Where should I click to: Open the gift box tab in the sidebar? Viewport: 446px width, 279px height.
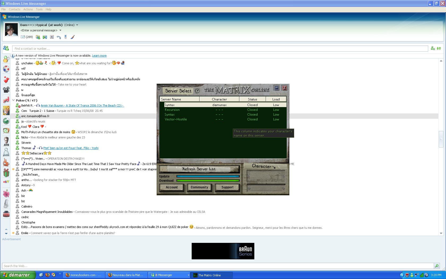pyautogui.click(x=6, y=173)
